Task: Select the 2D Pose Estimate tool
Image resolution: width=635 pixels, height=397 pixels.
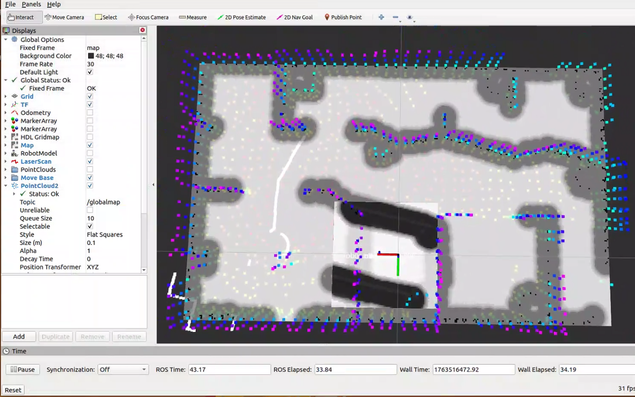Action: (x=241, y=17)
